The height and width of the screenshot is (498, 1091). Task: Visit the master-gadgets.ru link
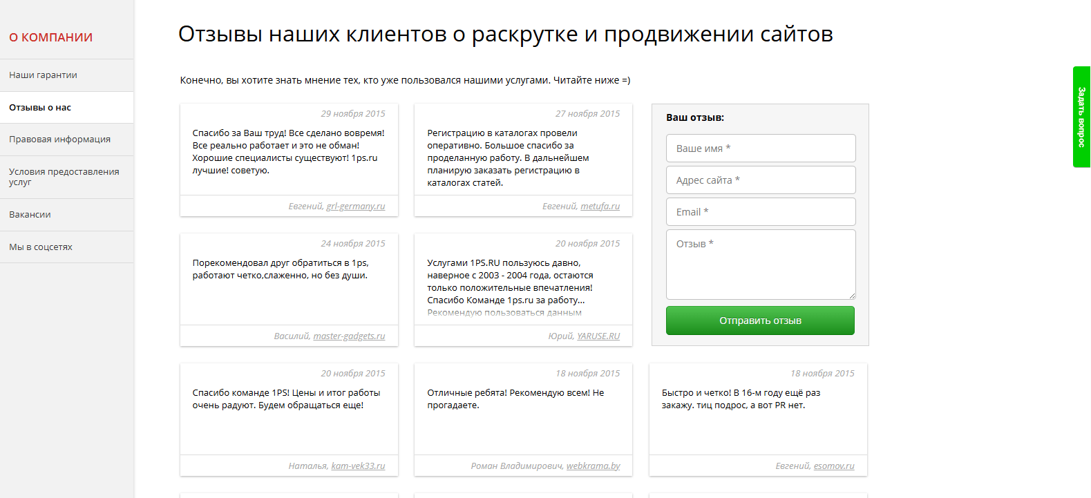349,336
